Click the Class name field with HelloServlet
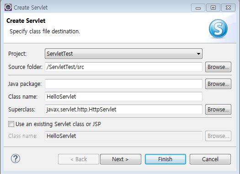 pos(123,96)
